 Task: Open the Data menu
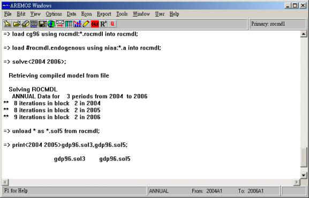tap(71, 14)
